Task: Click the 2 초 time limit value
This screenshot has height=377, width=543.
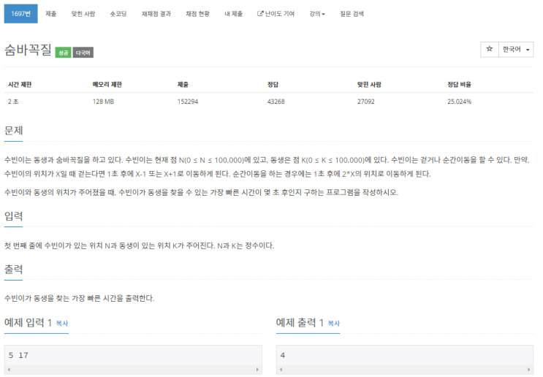Action: point(13,102)
